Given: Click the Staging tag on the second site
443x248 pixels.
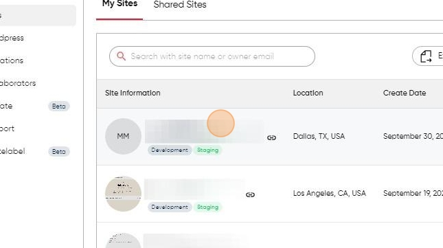Looking at the screenshot, I should 207,207.
